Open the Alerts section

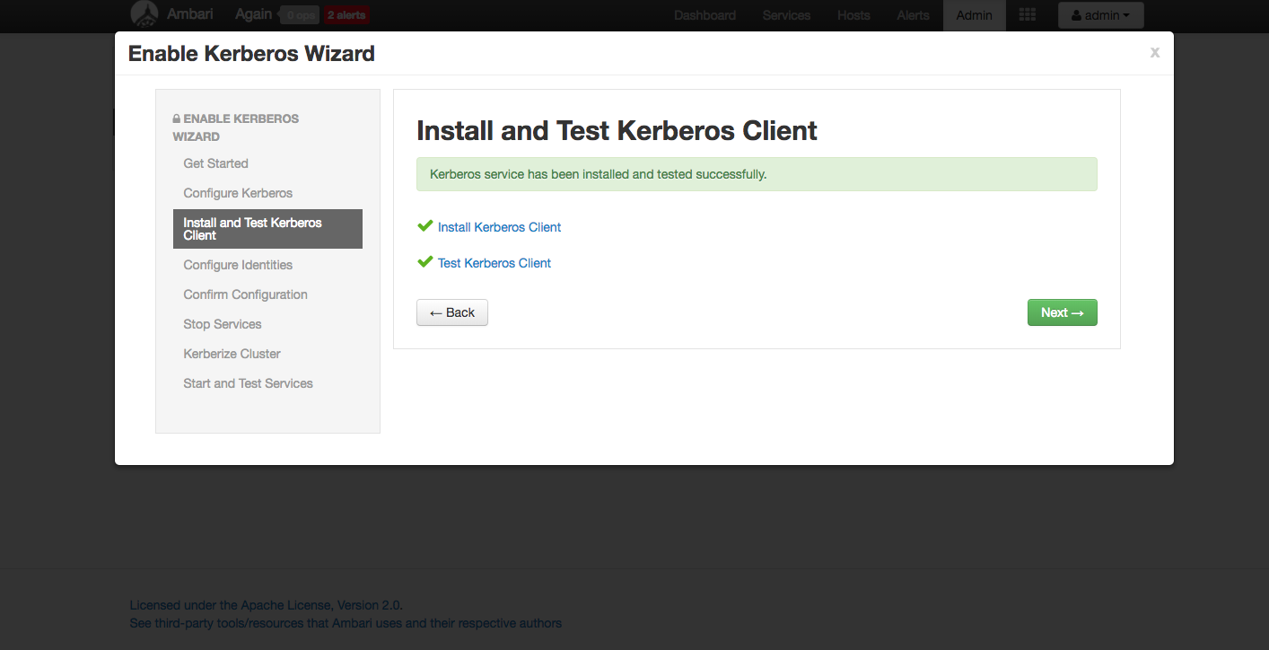tap(912, 14)
